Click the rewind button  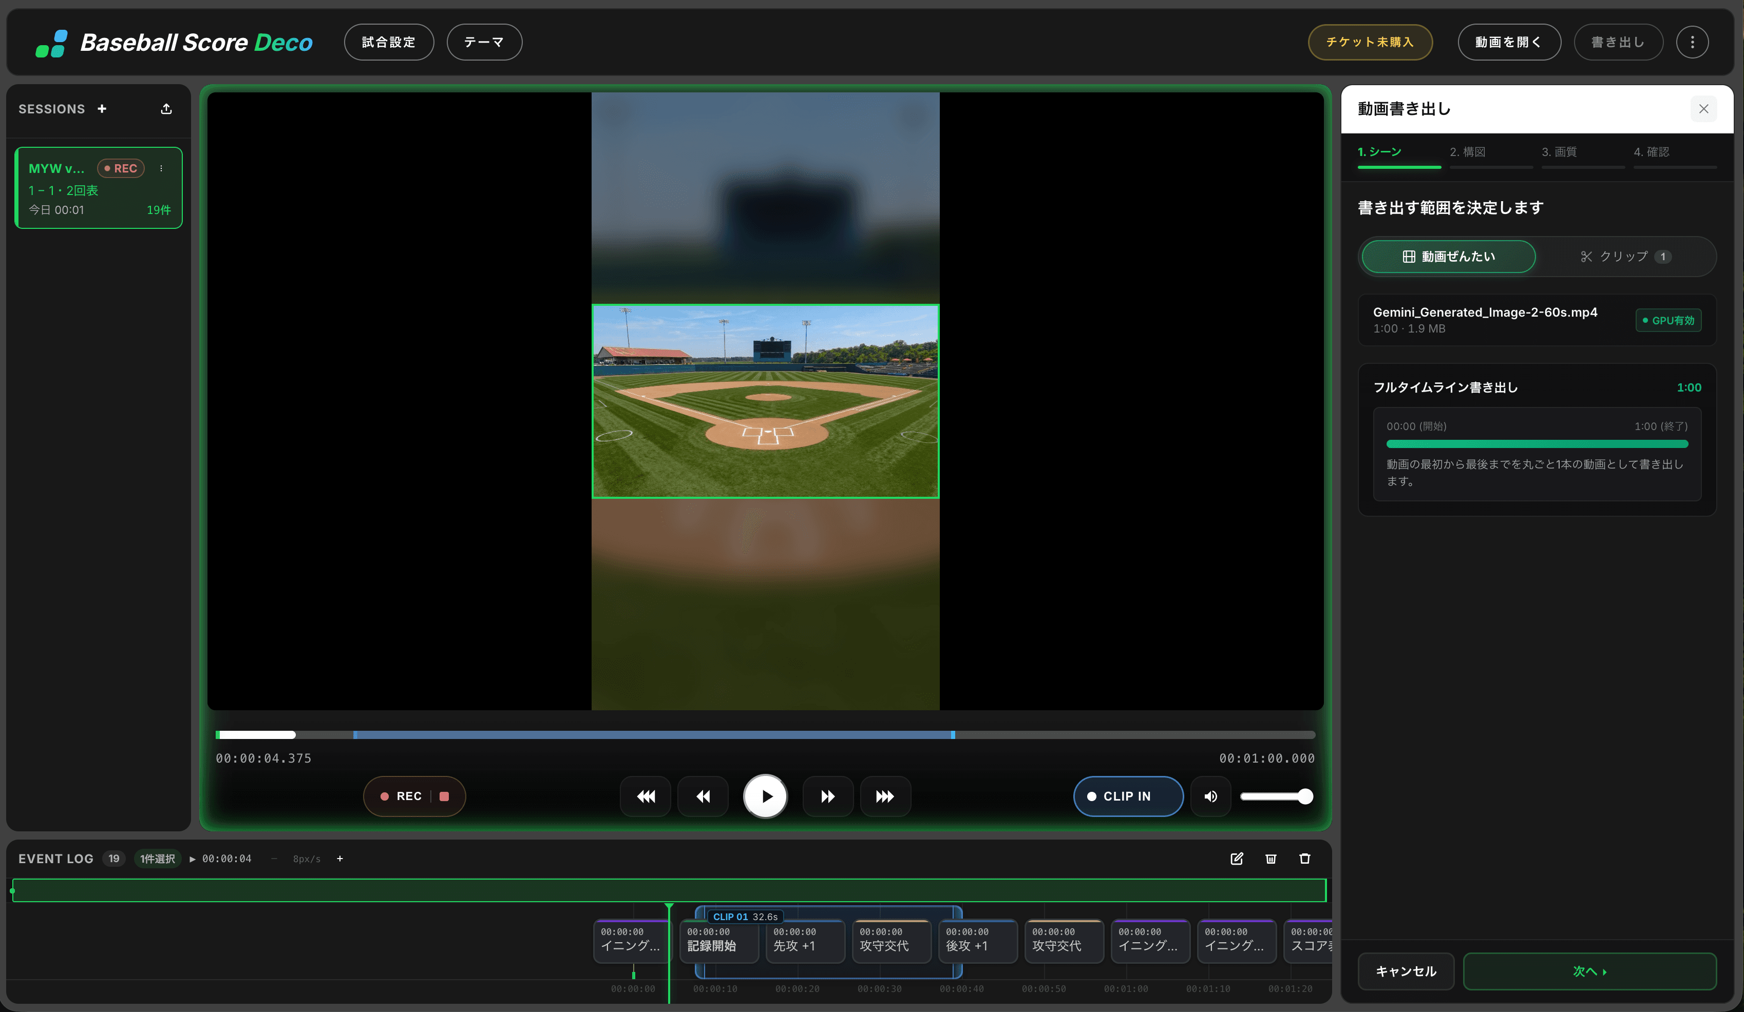pyautogui.click(x=703, y=796)
